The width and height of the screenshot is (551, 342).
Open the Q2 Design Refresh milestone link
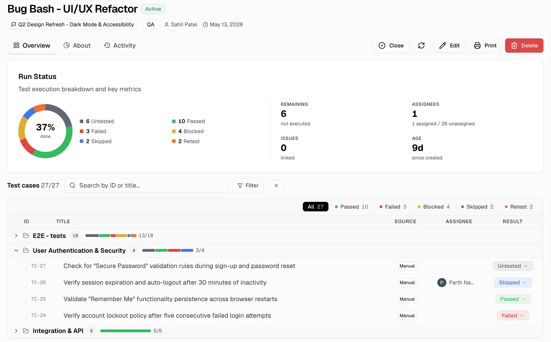click(x=73, y=25)
